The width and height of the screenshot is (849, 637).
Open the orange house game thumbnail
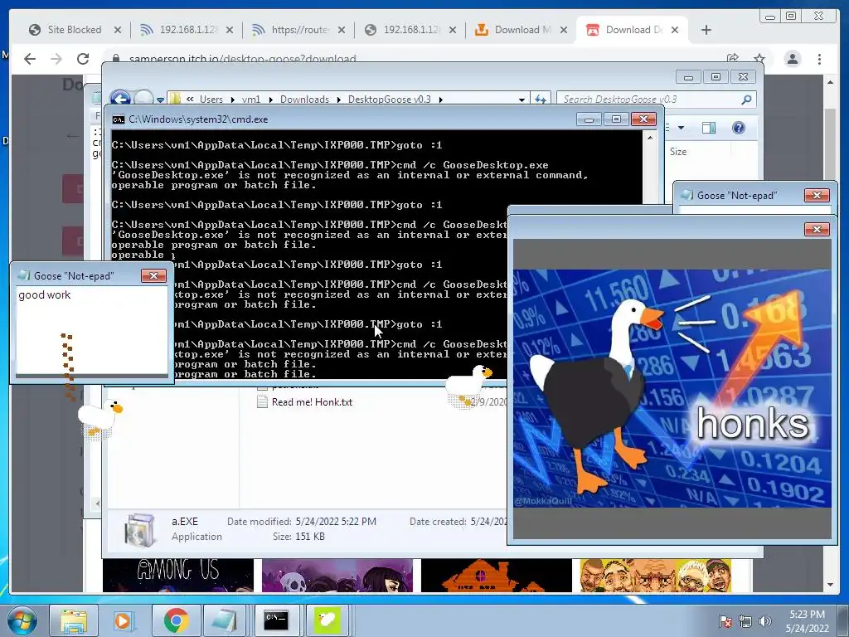[x=496, y=576]
